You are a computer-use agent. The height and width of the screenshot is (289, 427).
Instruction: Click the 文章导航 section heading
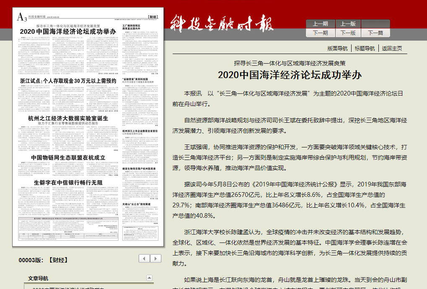click(x=38, y=278)
